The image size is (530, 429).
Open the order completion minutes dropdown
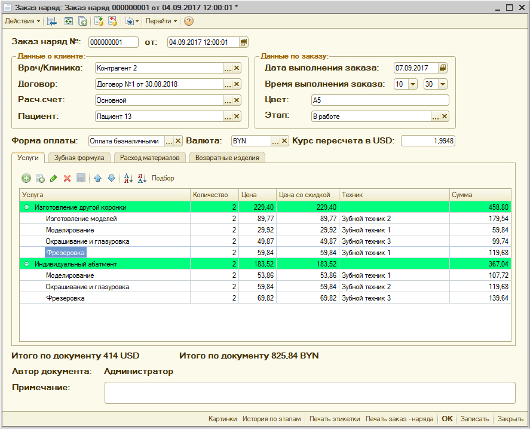(x=443, y=84)
